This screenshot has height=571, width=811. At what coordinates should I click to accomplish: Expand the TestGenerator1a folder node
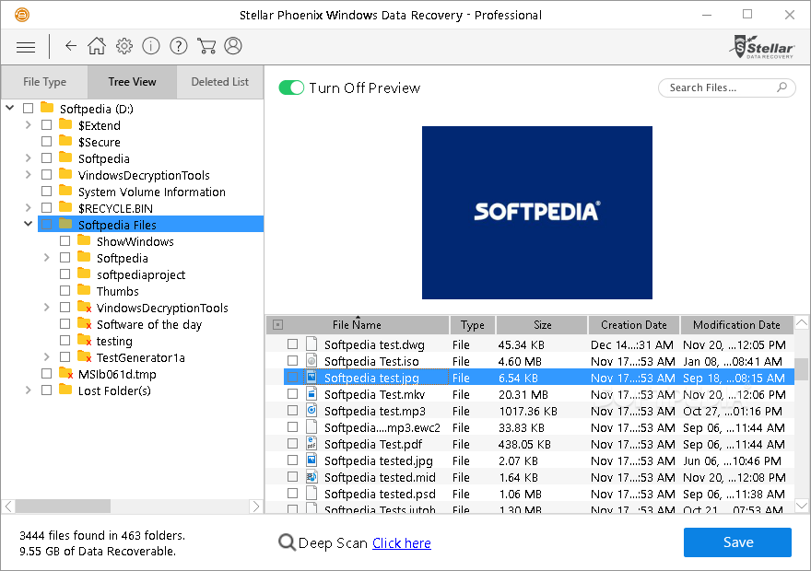pyautogui.click(x=47, y=356)
